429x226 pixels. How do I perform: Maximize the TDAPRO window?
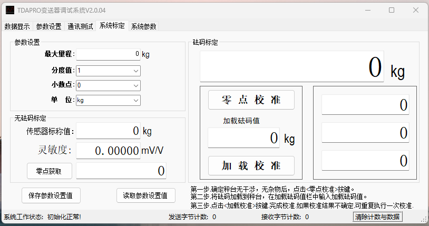pos(392,11)
